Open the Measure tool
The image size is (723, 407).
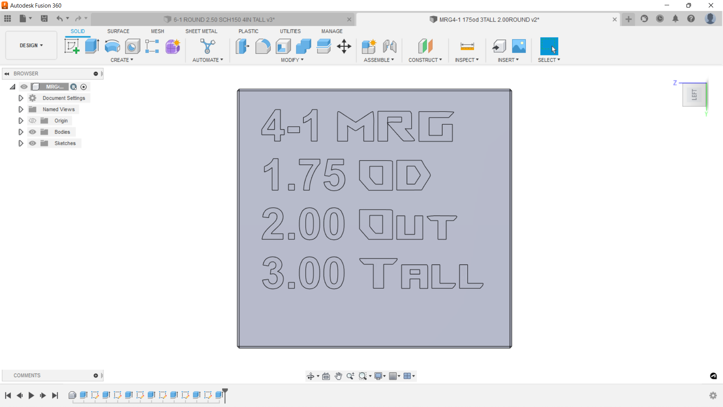[467, 46]
